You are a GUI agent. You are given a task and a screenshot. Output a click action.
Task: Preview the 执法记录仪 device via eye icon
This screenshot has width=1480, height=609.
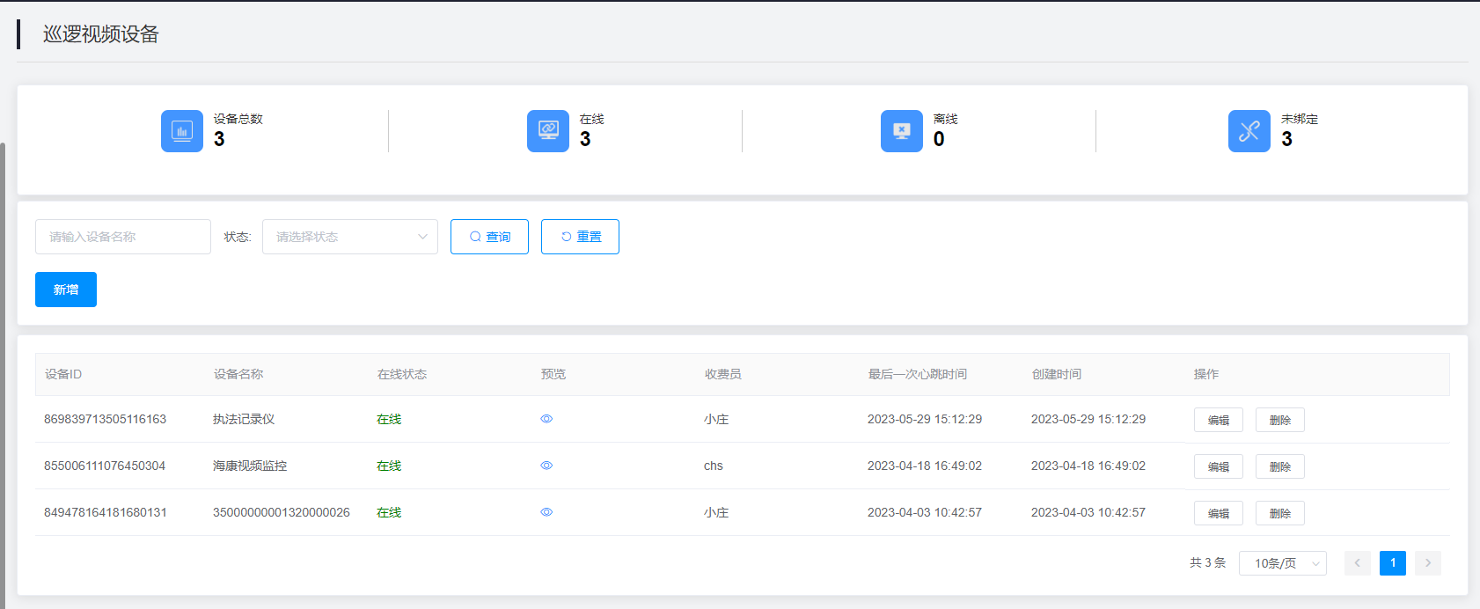(x=546, y=419)
